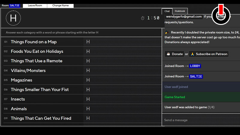Click answer field for Villains/Monsters
The height and width of the screenshot is (135, 240).
(122, 70)
